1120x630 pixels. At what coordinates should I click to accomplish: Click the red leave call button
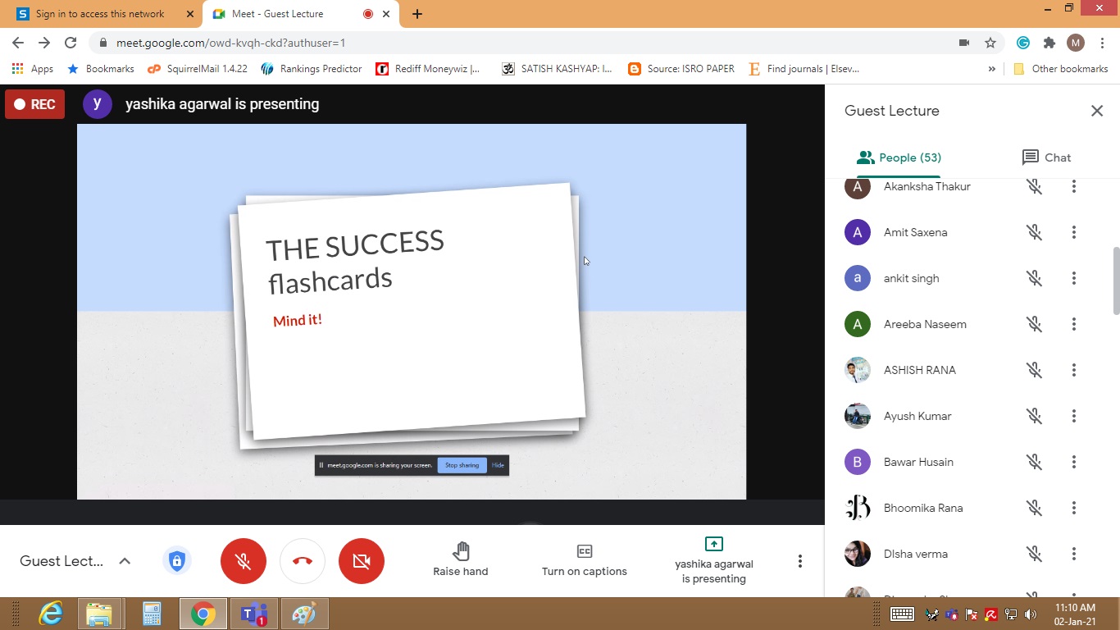pos(303,561)
